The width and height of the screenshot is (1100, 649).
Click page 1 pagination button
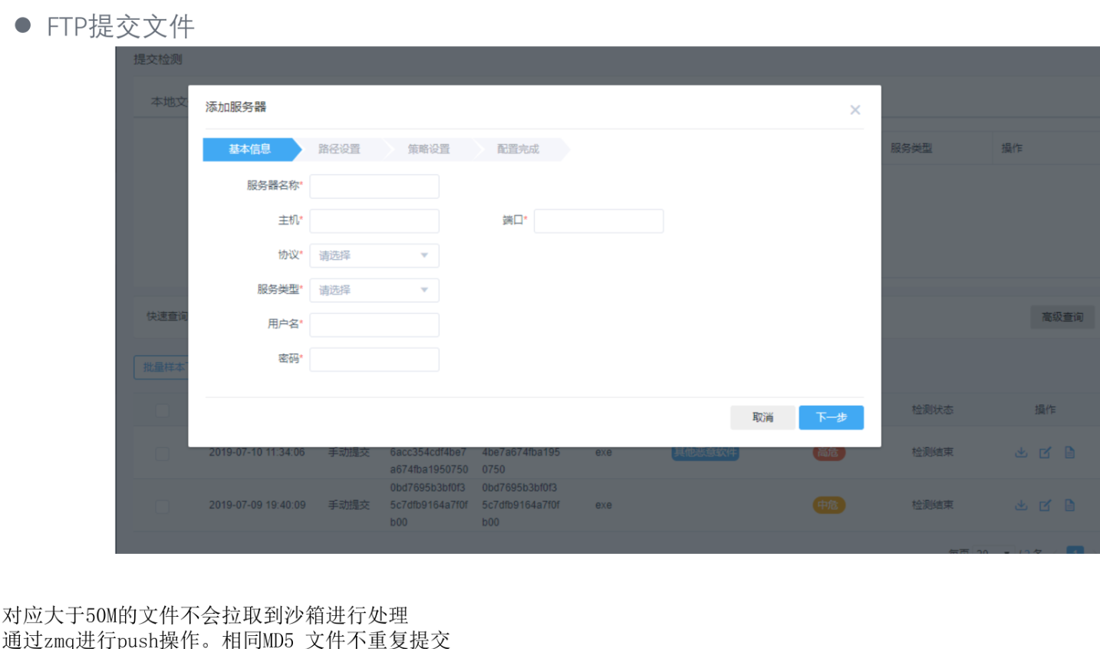[x=1075, y=550]
